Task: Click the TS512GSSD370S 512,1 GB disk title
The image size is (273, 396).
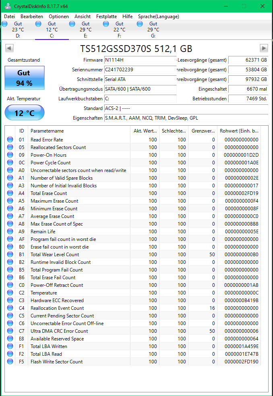Action: tap(136, 48)
